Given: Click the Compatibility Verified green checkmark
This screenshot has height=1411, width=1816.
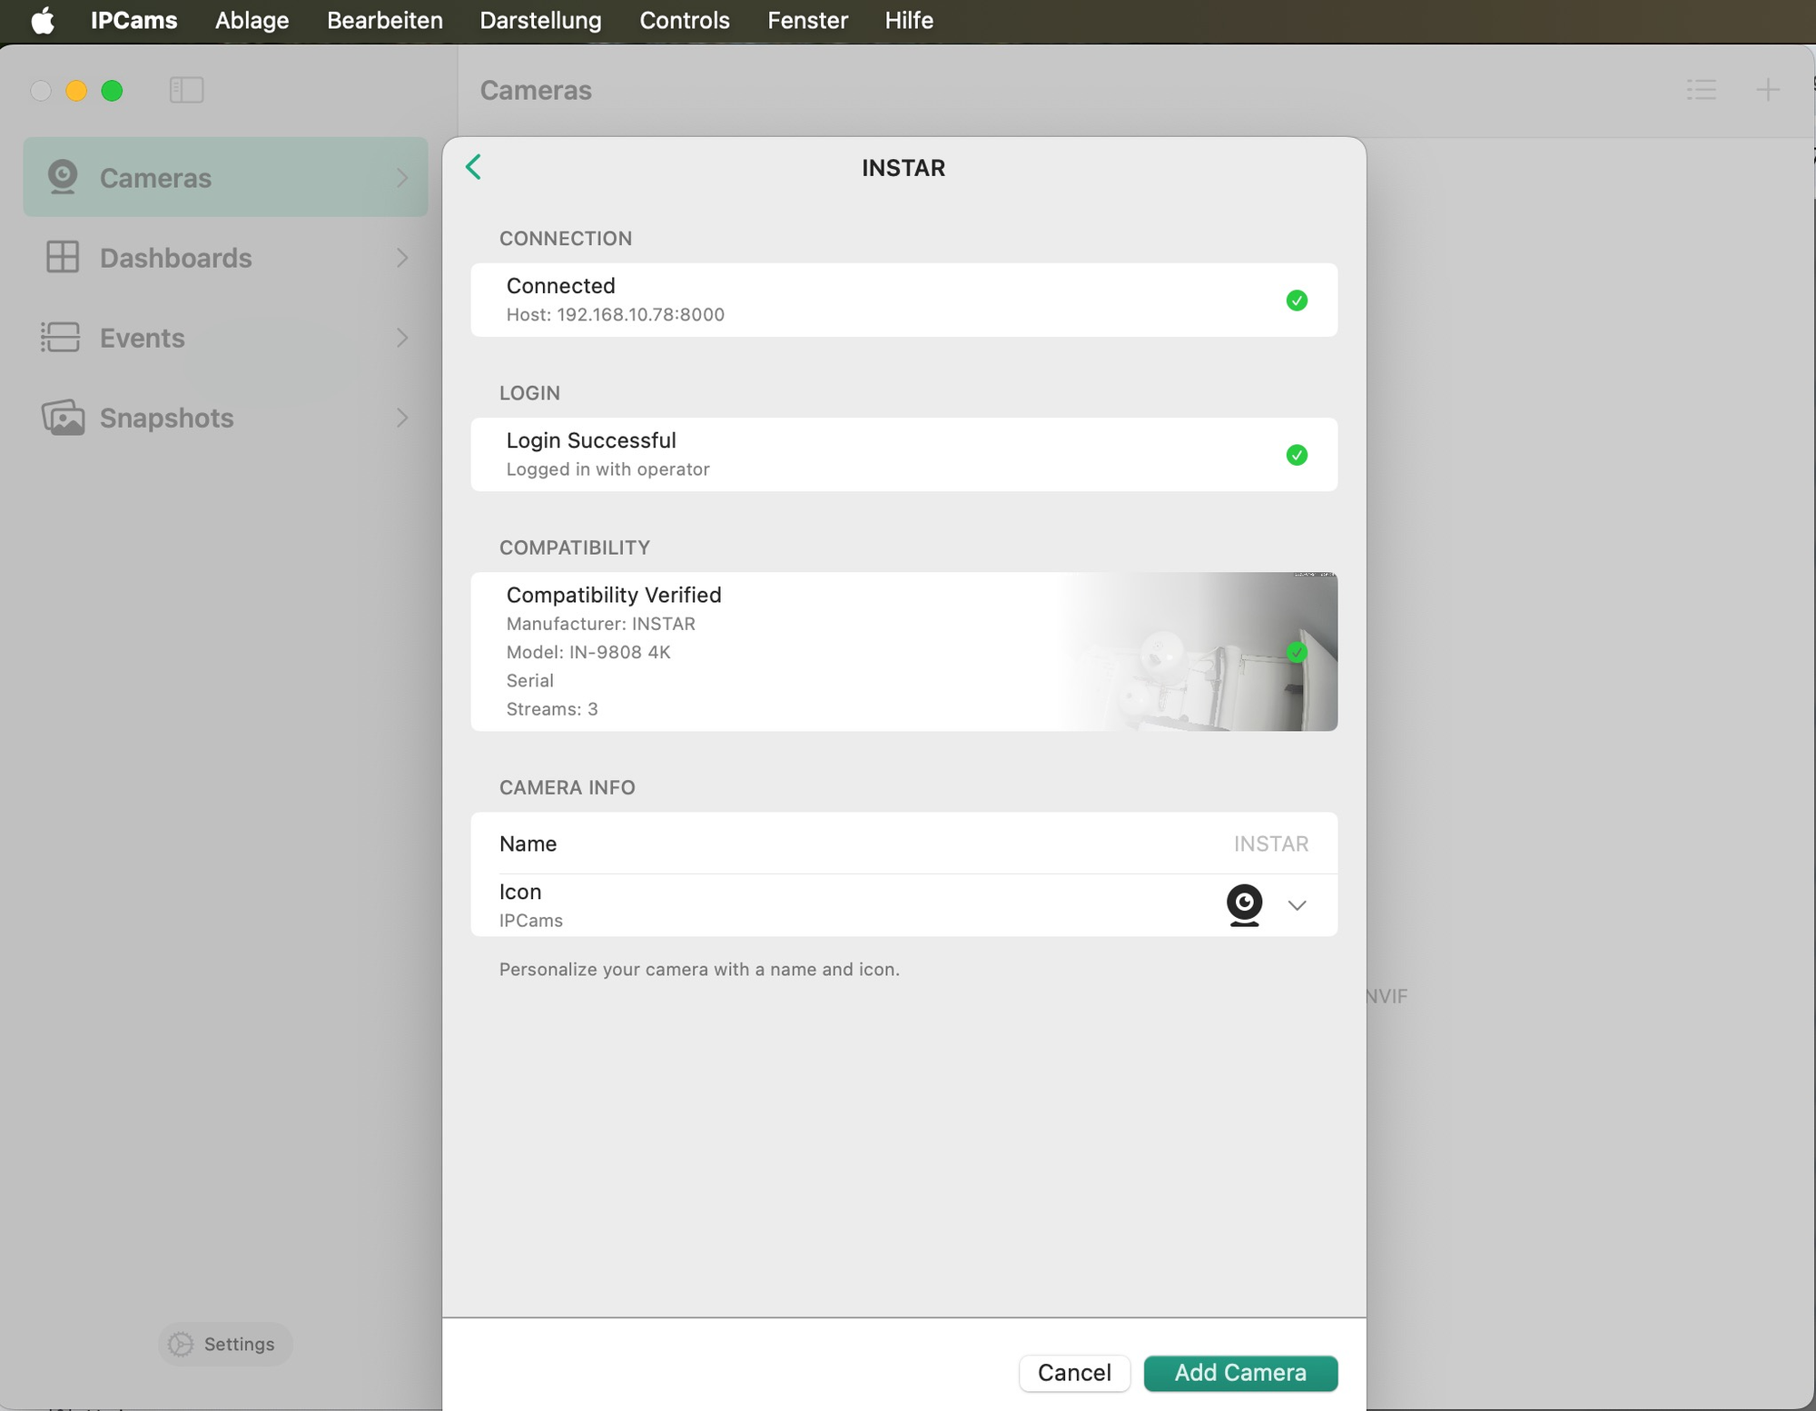Looking at the screenshot, I should 1297,652.
